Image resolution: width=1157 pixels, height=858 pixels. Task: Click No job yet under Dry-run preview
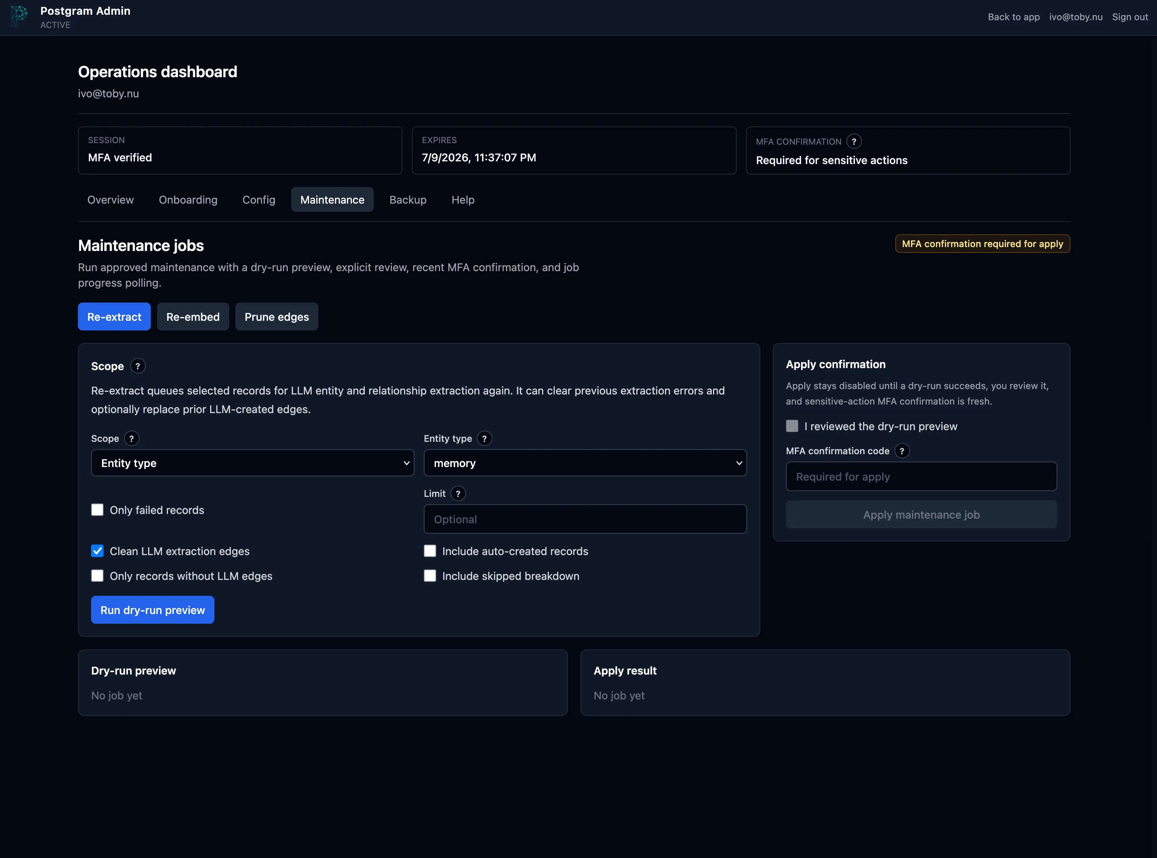tap(117, 696)
